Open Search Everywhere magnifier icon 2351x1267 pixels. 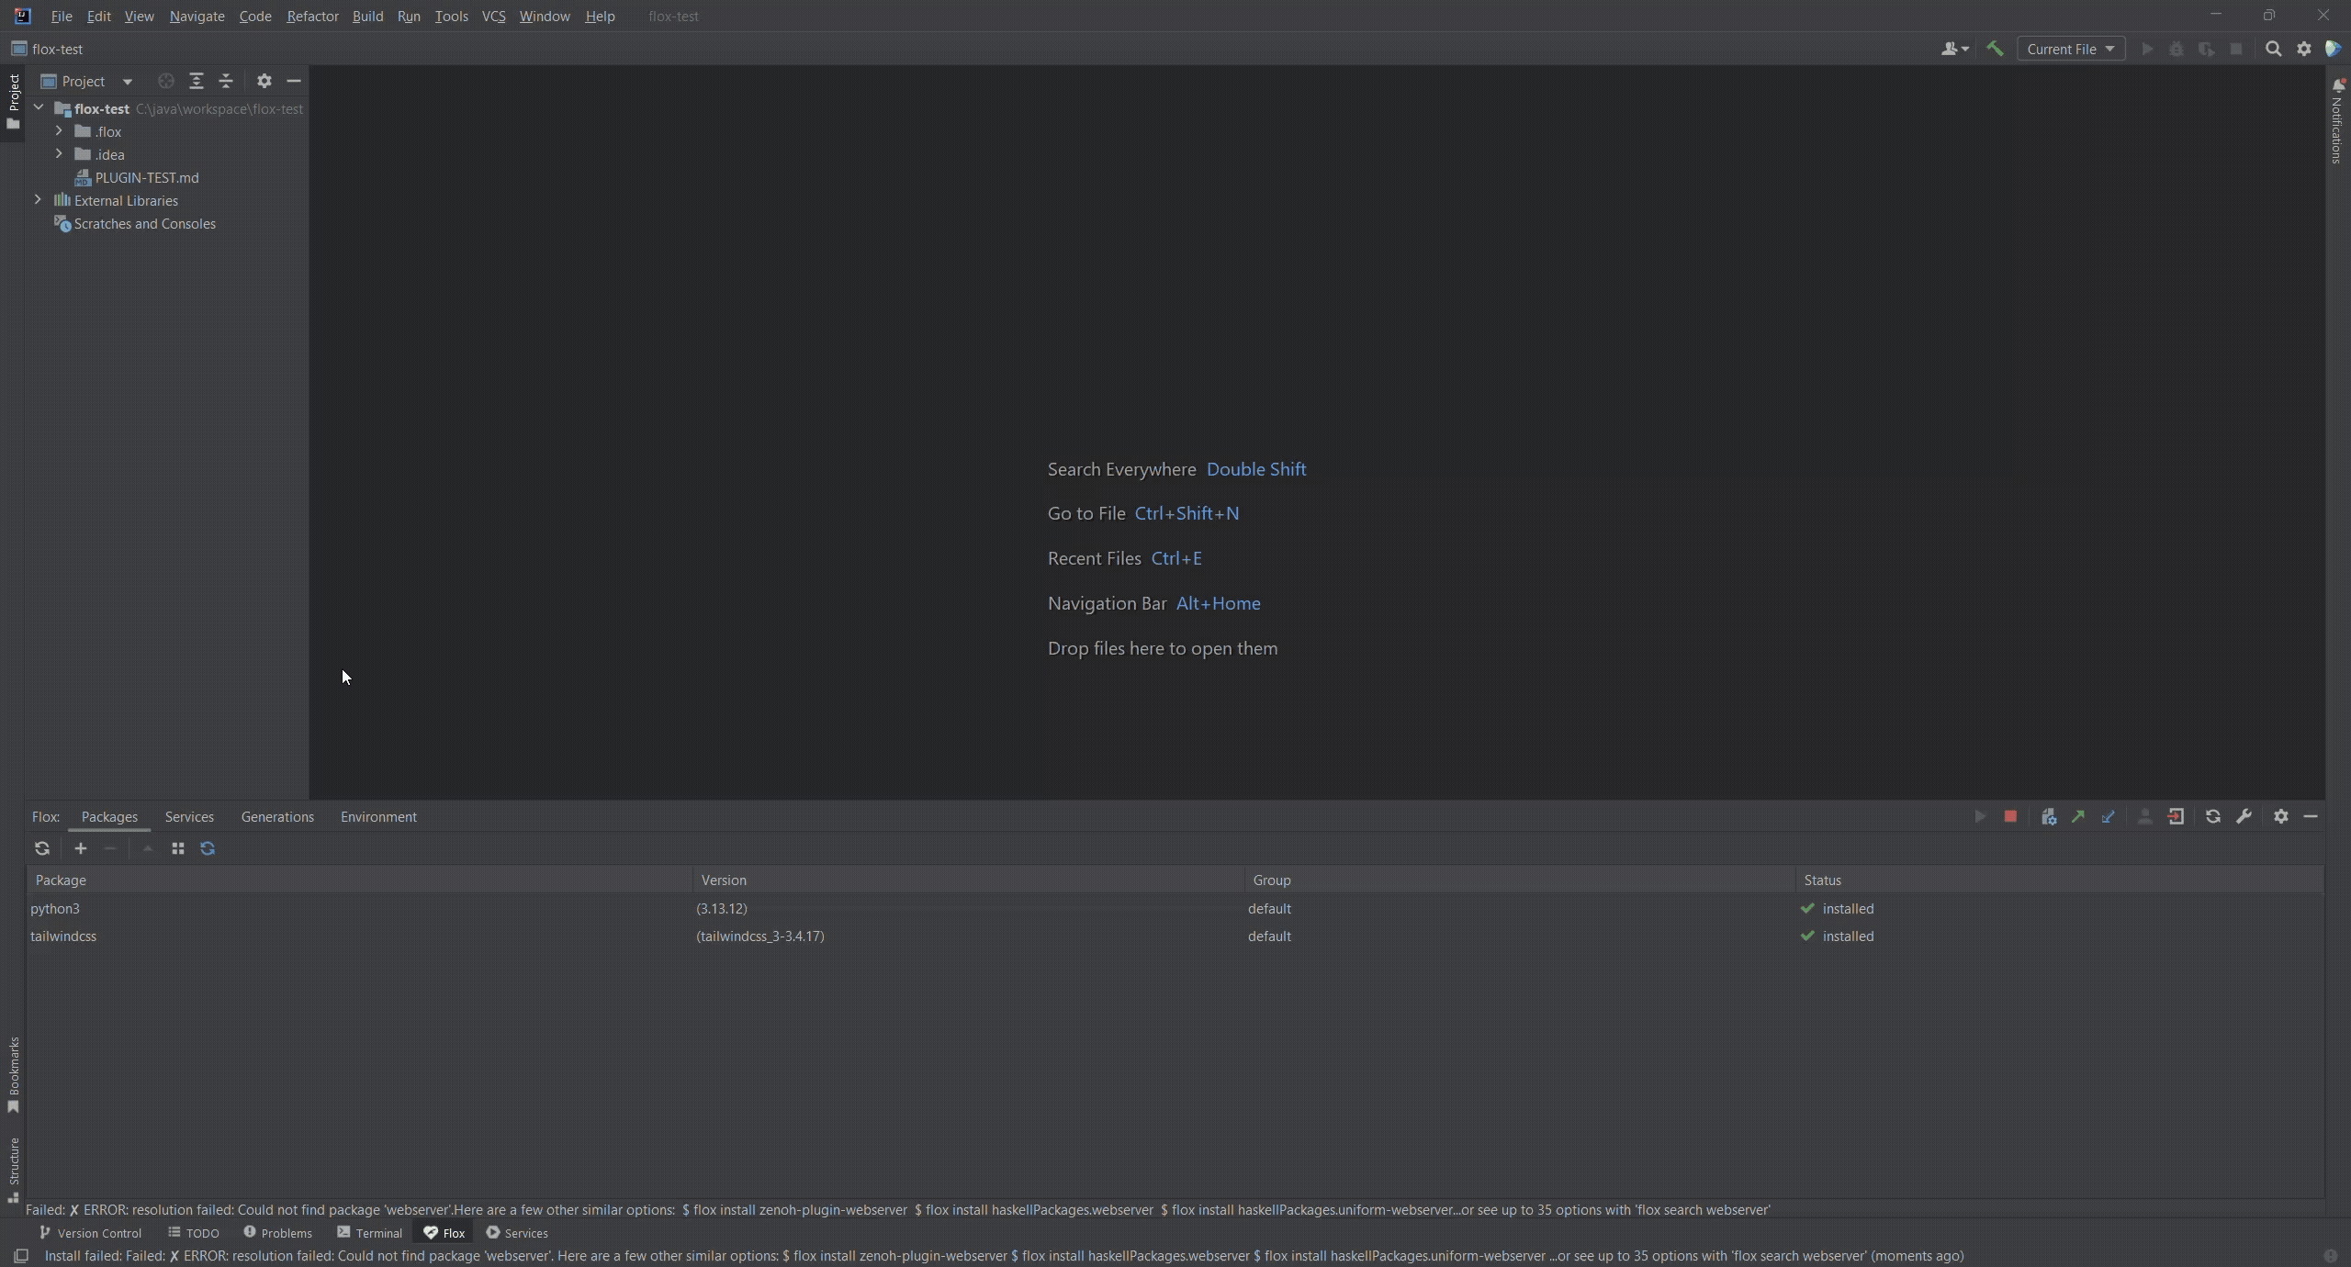click(x=2274, y=49)
